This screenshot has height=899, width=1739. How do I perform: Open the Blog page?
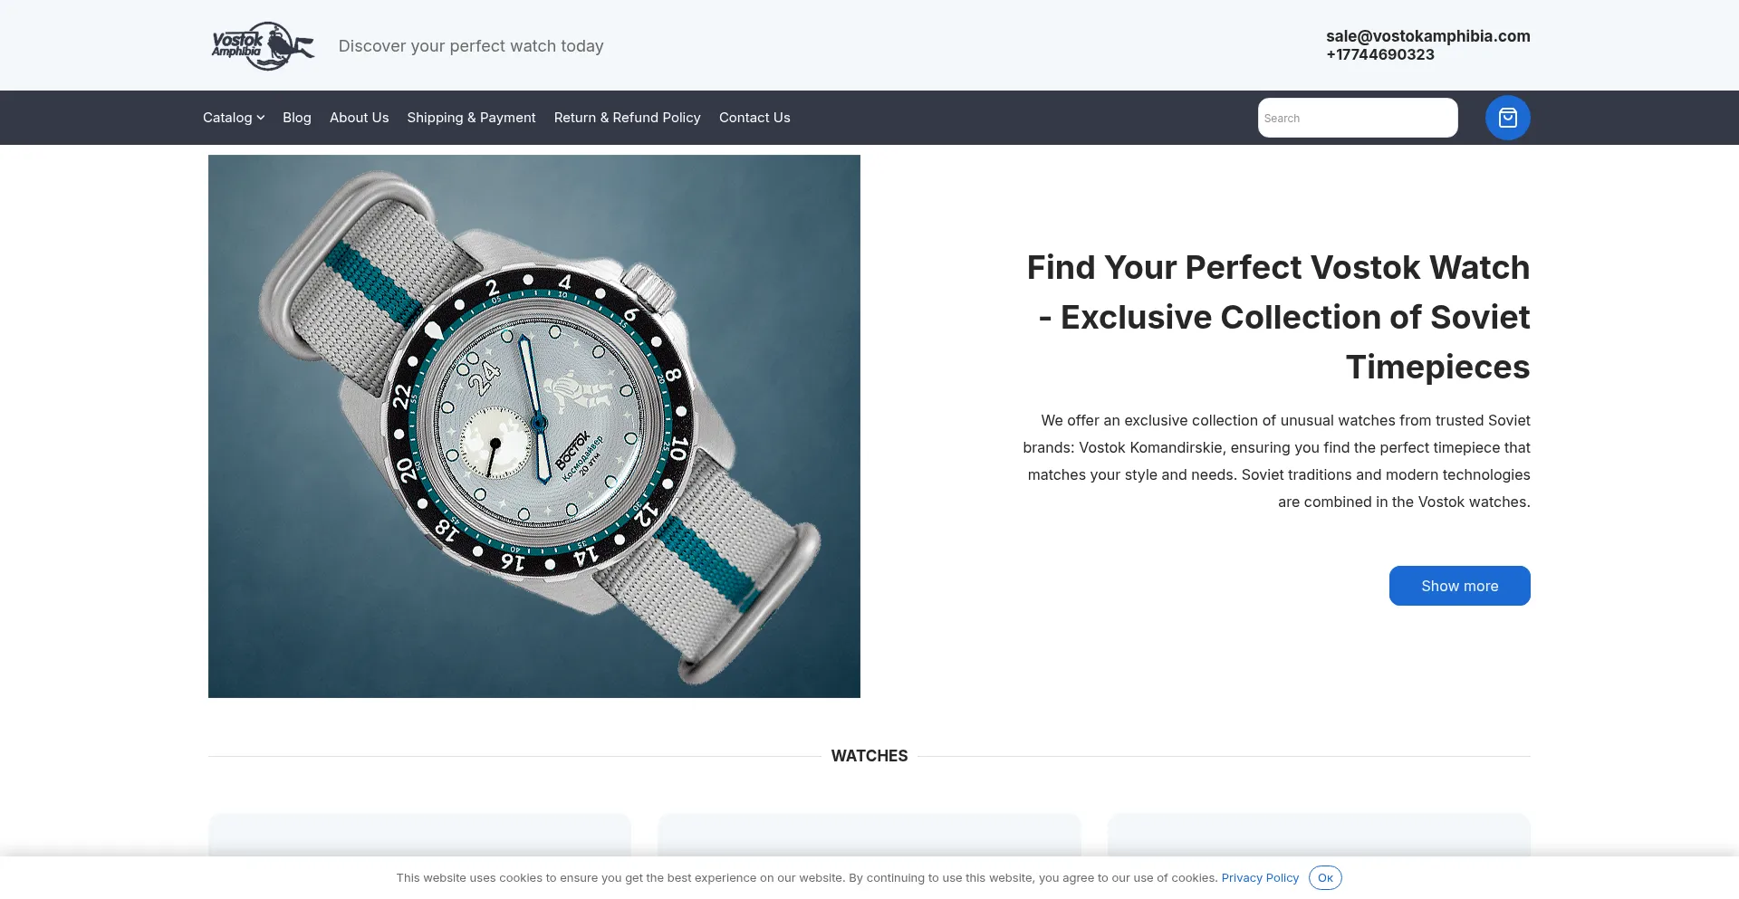coord(297,118)
